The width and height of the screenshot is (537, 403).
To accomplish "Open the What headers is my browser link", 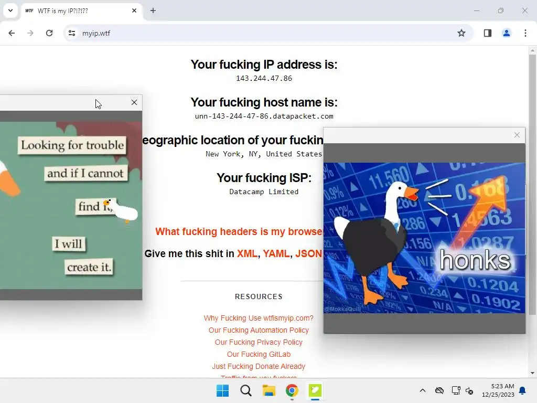I will [x=239, y=231].
